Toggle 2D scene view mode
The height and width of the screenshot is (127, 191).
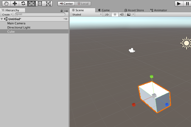click(107, 14)
